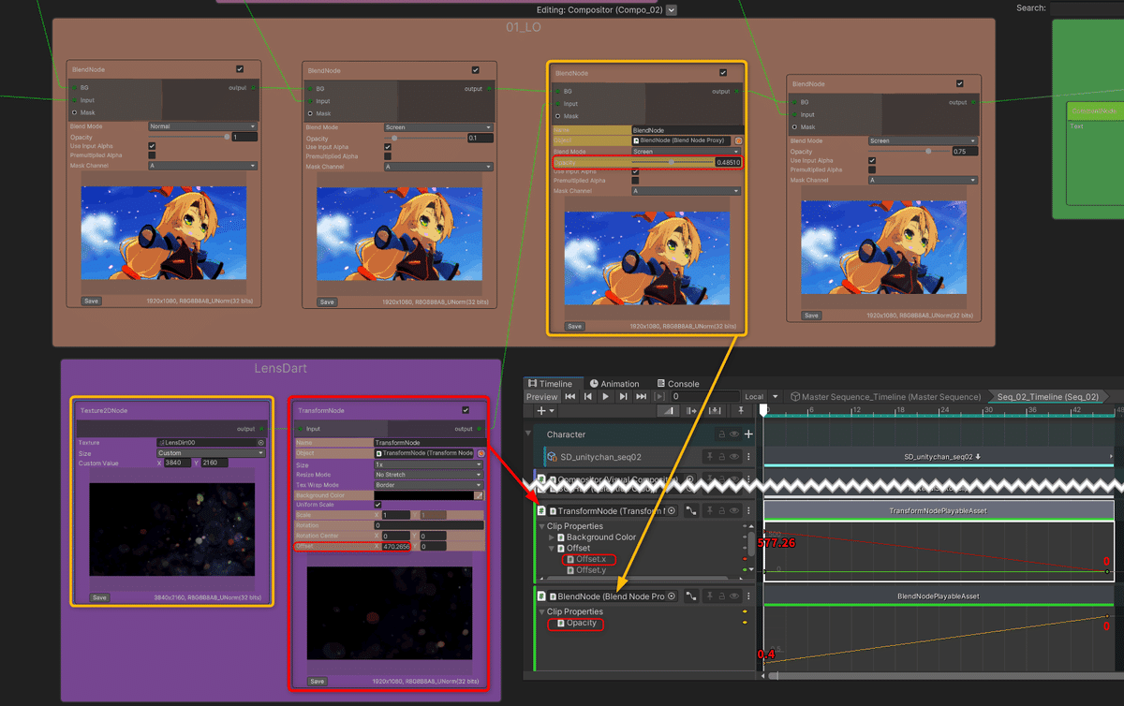
Task: Select Timeline replace edit mode icon
Action: 713,410
